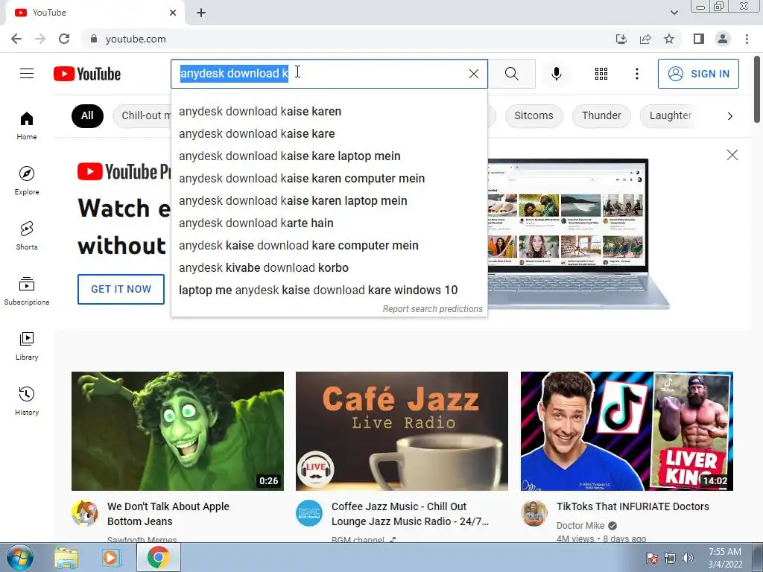This screenshot has height=572, width=763.
Task: Click Report search predictions link
Action: click(432, 309)
